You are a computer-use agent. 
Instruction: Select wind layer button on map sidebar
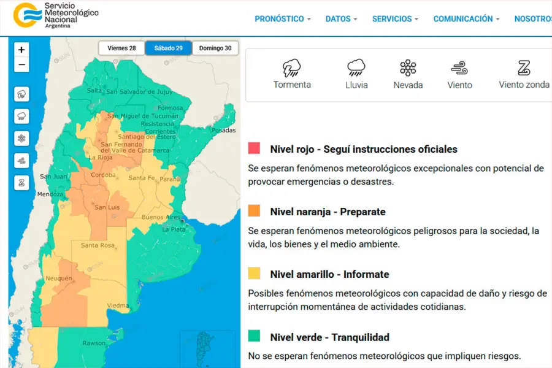21,160
